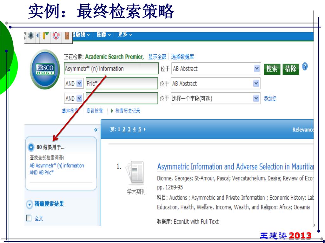Click the 全文 label link
Image resolution: width=325 pixels, height=243 pixels.
(39, 218)
